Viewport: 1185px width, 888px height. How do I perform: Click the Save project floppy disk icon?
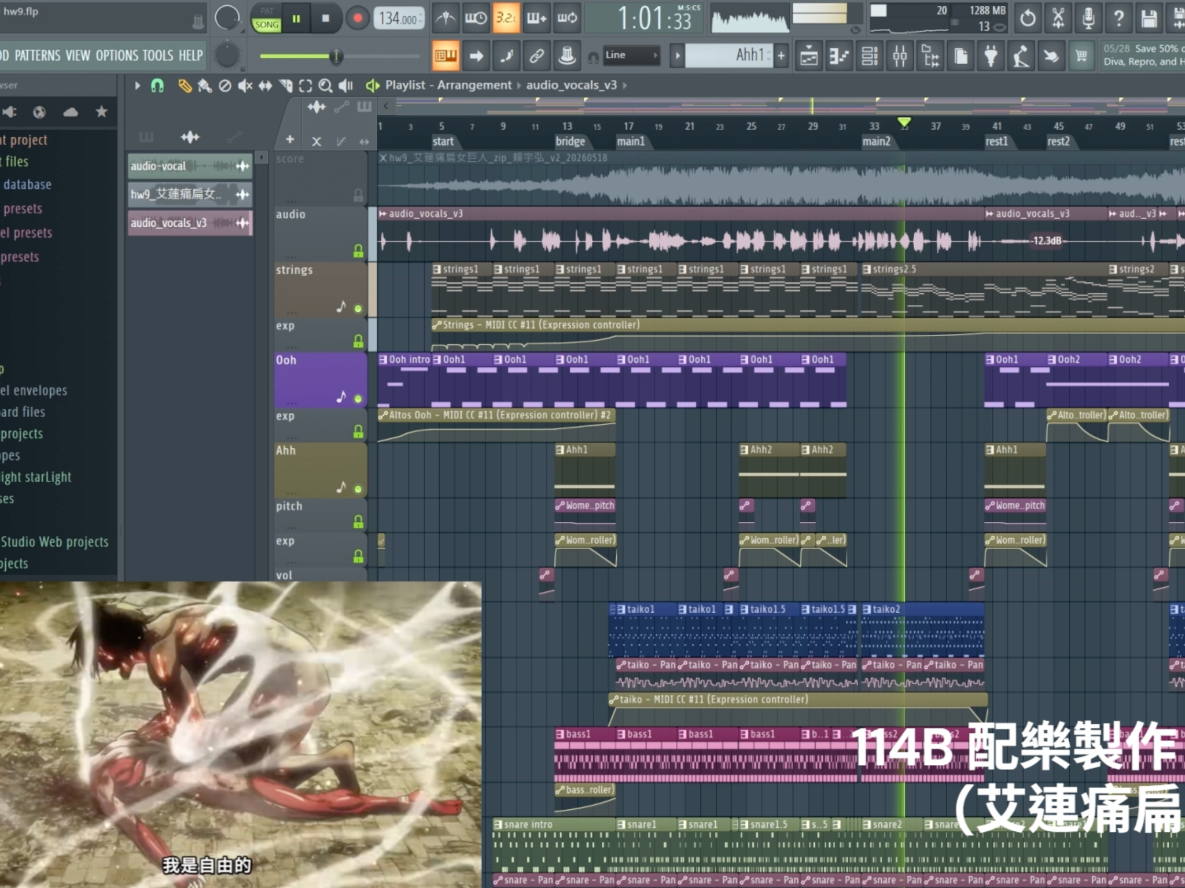tap(1149, 19)
